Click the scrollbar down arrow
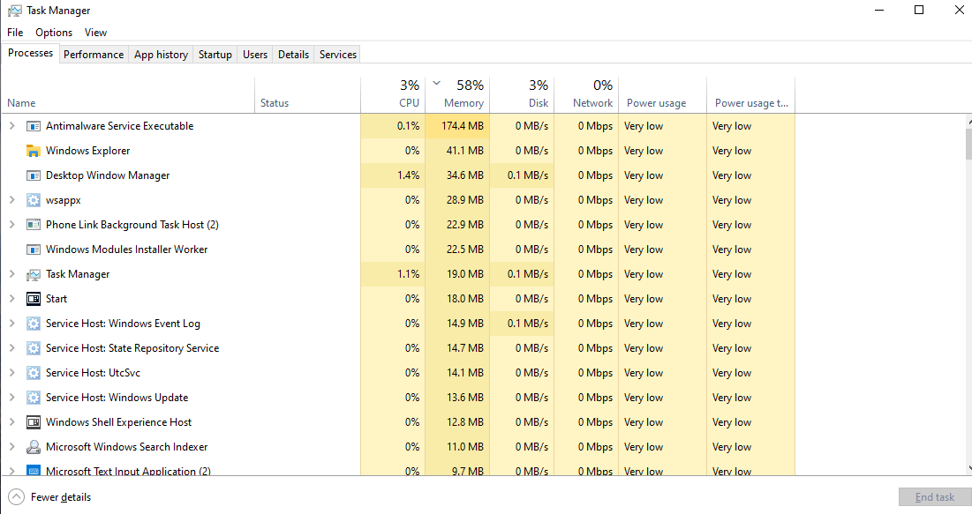972x514 pixels. tap(968, 469)
